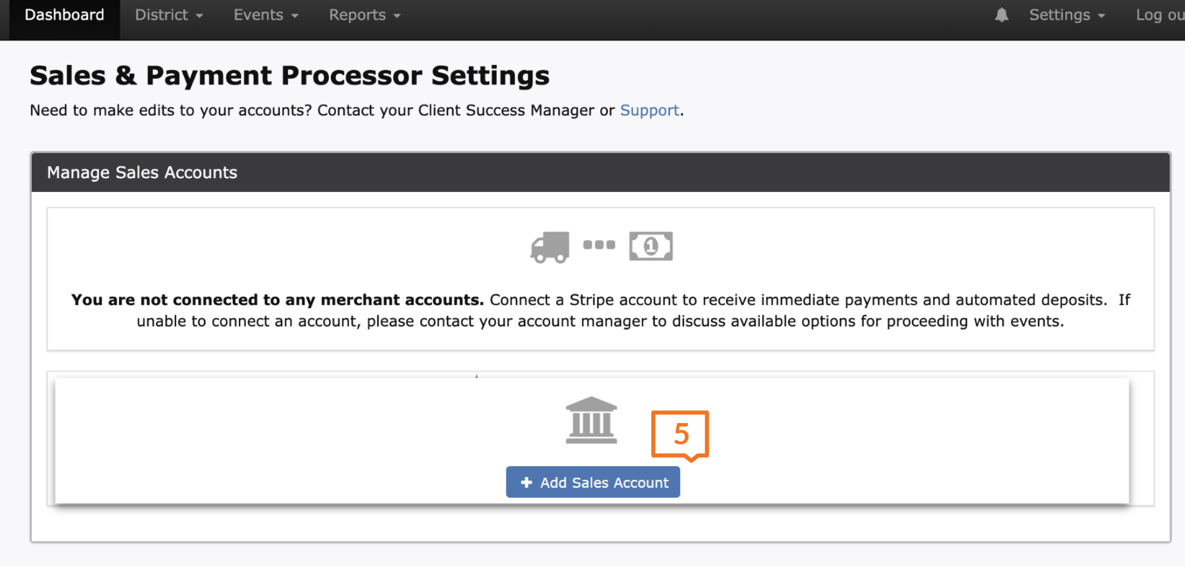Click the delivery truck icon

tap(550, 247)
